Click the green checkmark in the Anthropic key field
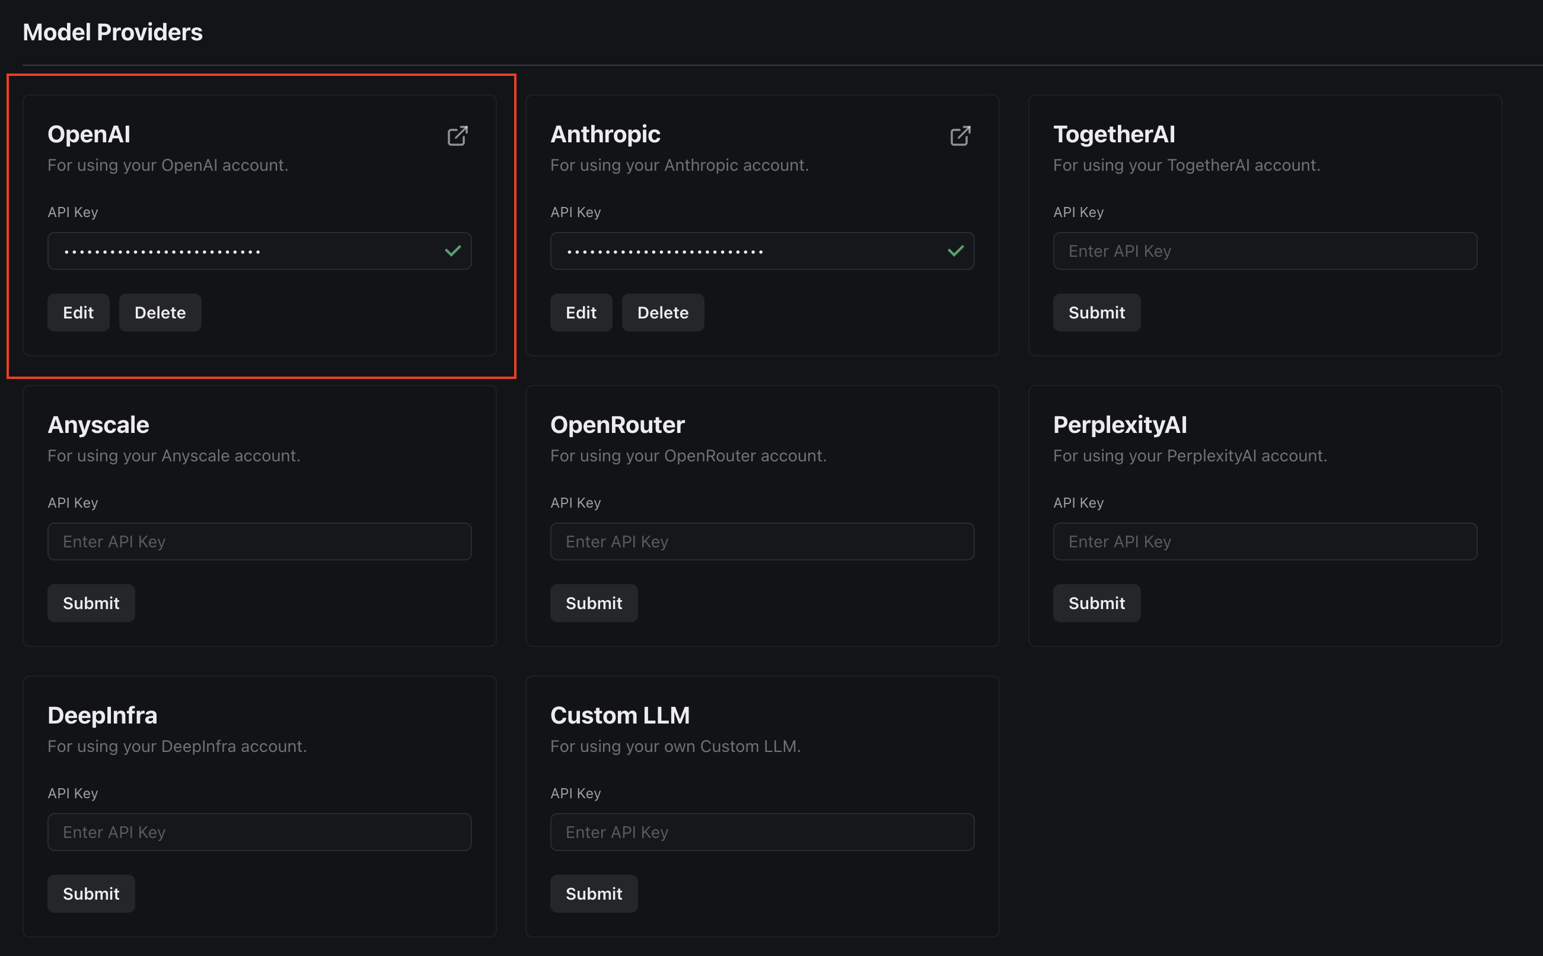Image resolution: width=1543 pixels, height=956 pixels. point(955,251)
